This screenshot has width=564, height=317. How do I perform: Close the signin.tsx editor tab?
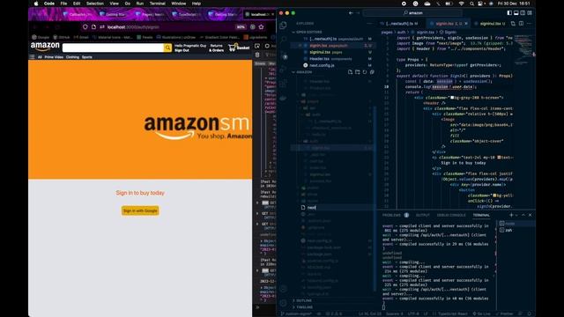[466, 24]
